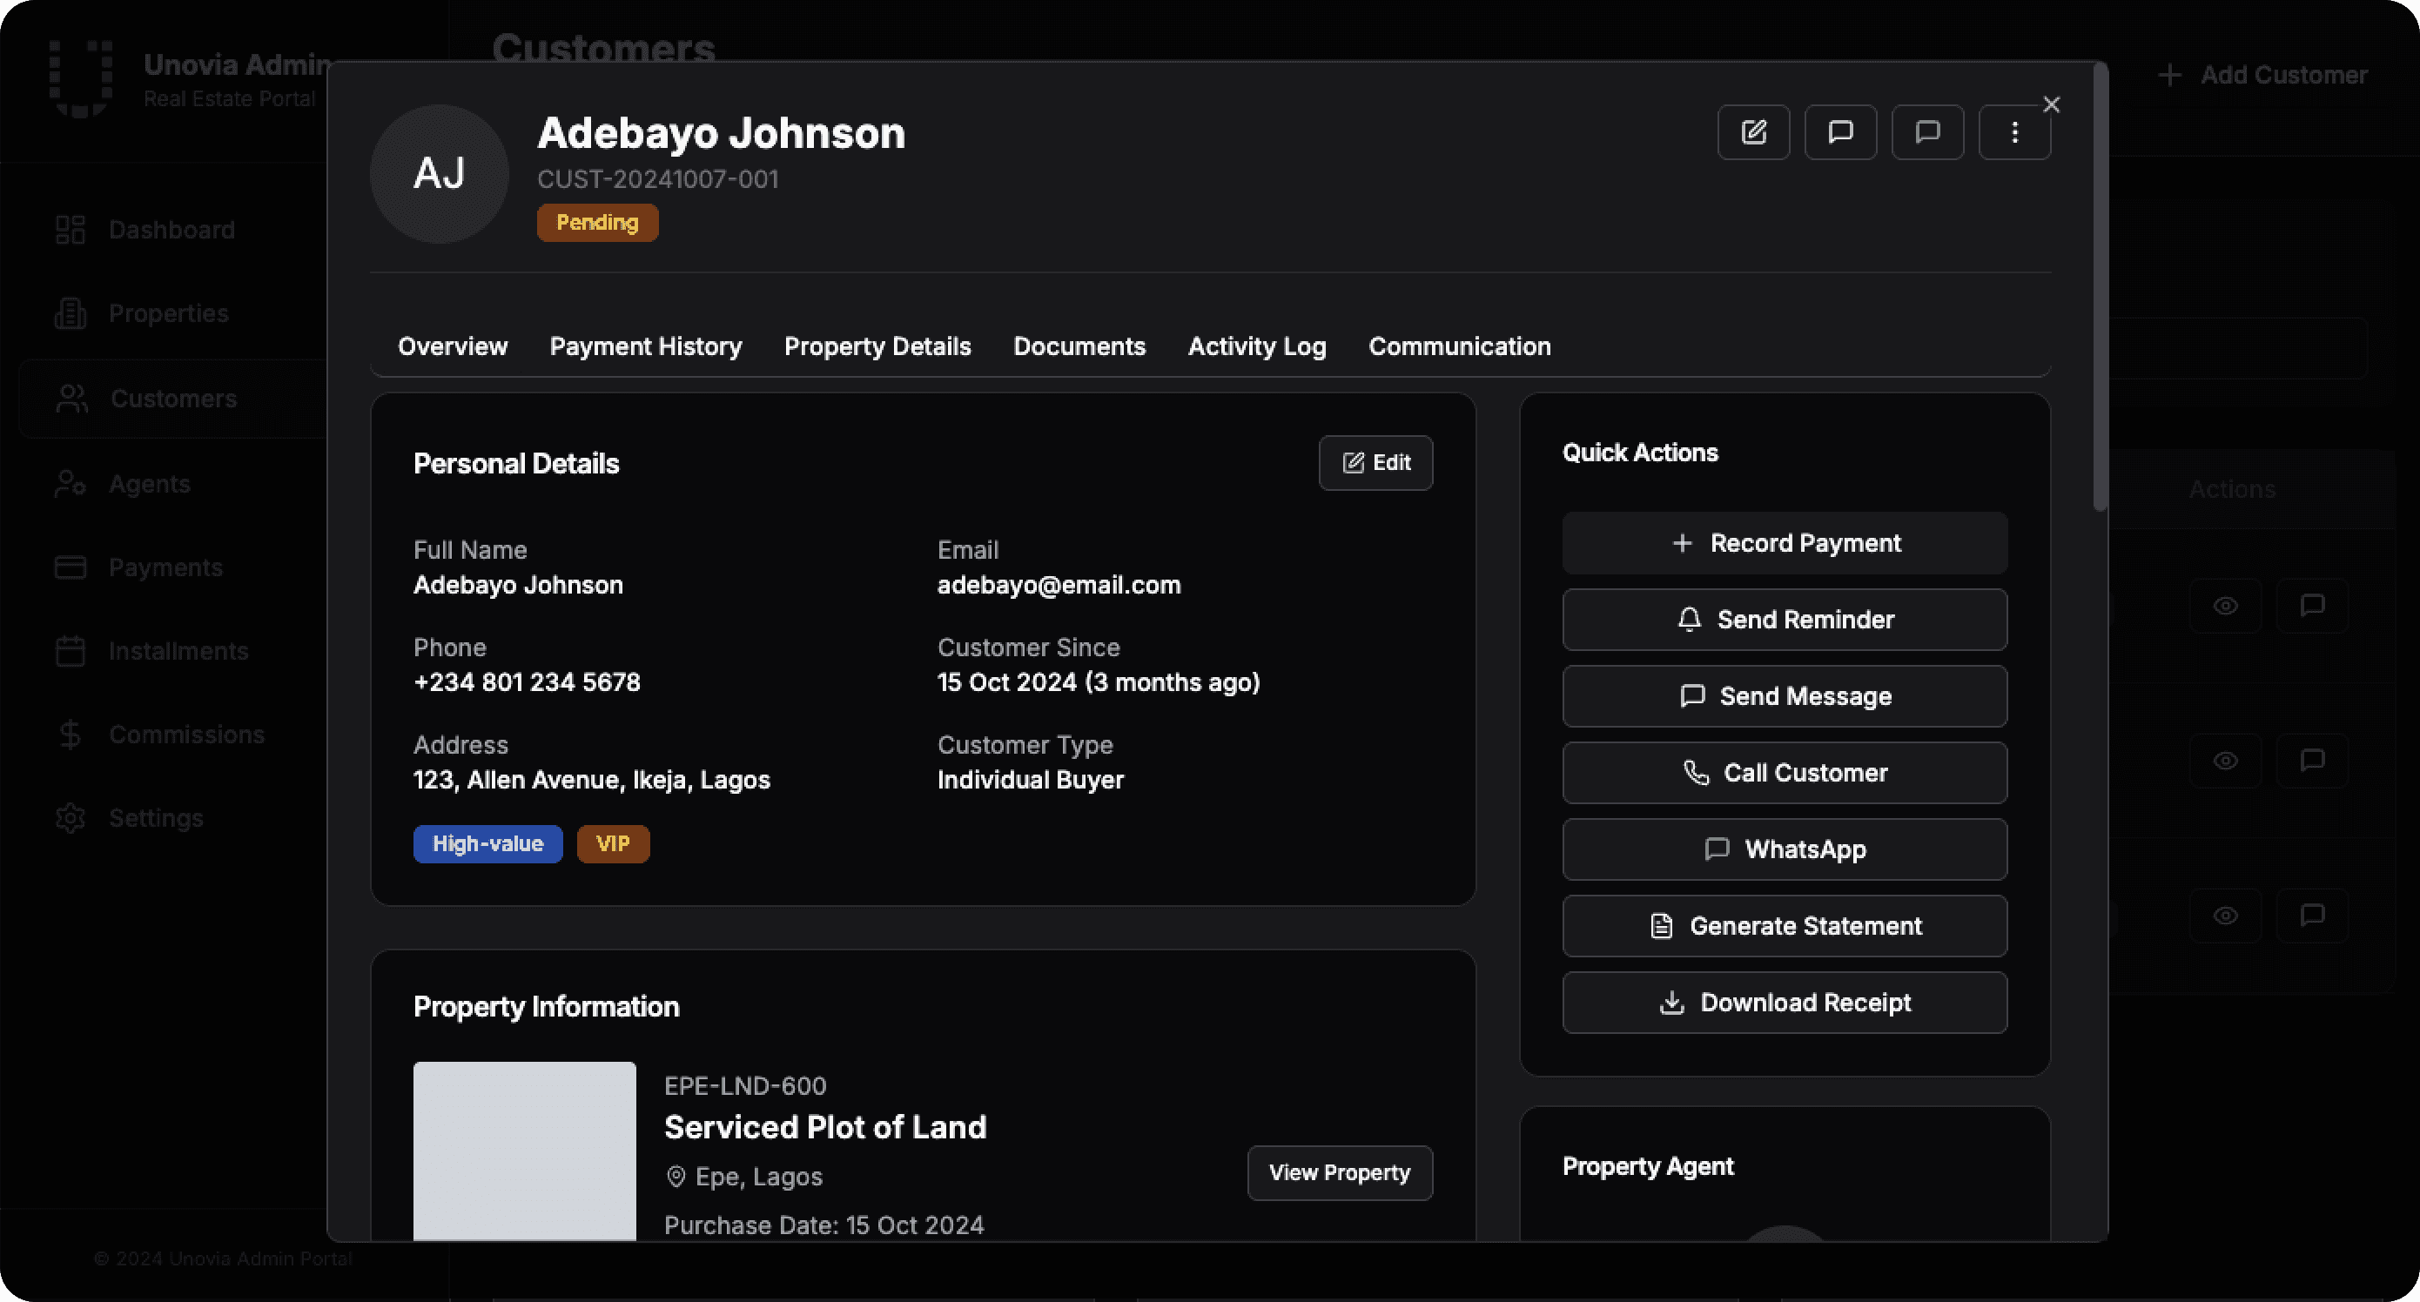Switch to the Payment History tab

645,346
